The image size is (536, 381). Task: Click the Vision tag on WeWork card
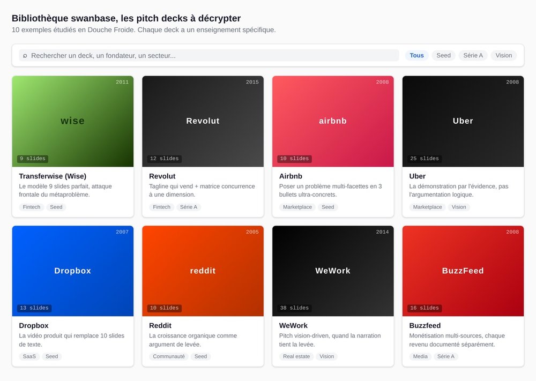point(327,356)
